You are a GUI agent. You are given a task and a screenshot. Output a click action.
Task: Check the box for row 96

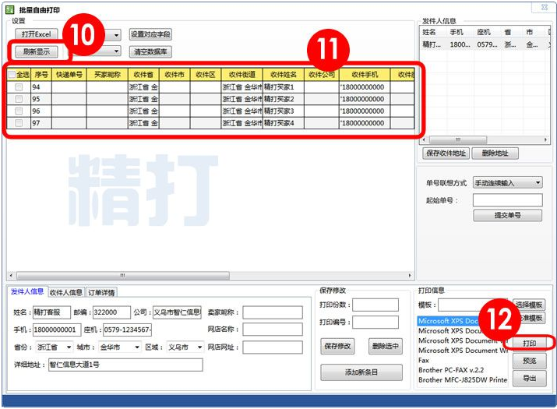tap(19, 111)
